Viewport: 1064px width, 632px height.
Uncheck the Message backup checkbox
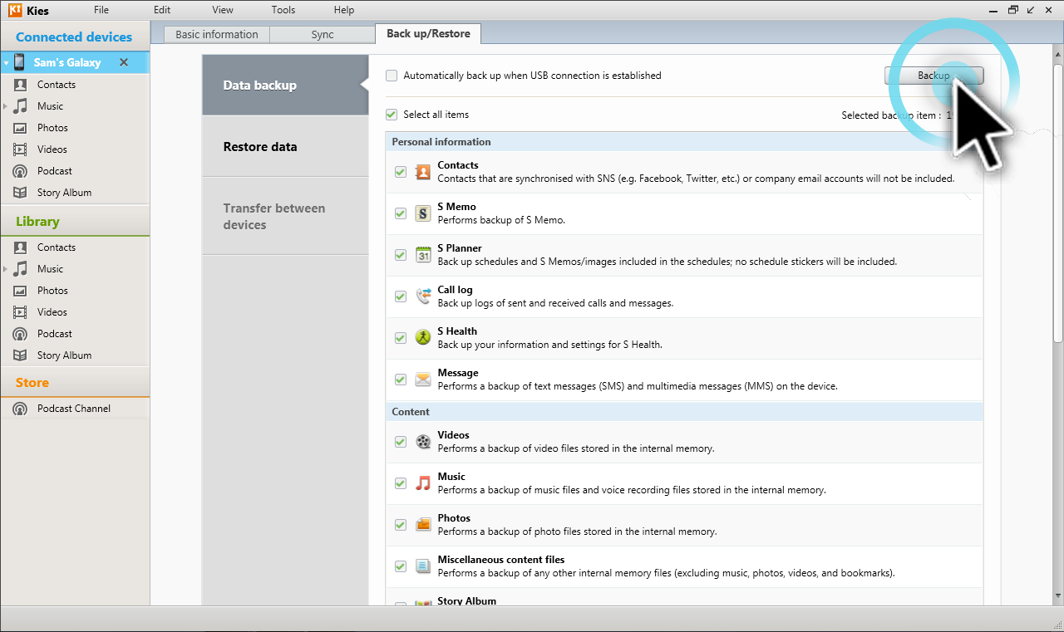(x=401, y=380)
